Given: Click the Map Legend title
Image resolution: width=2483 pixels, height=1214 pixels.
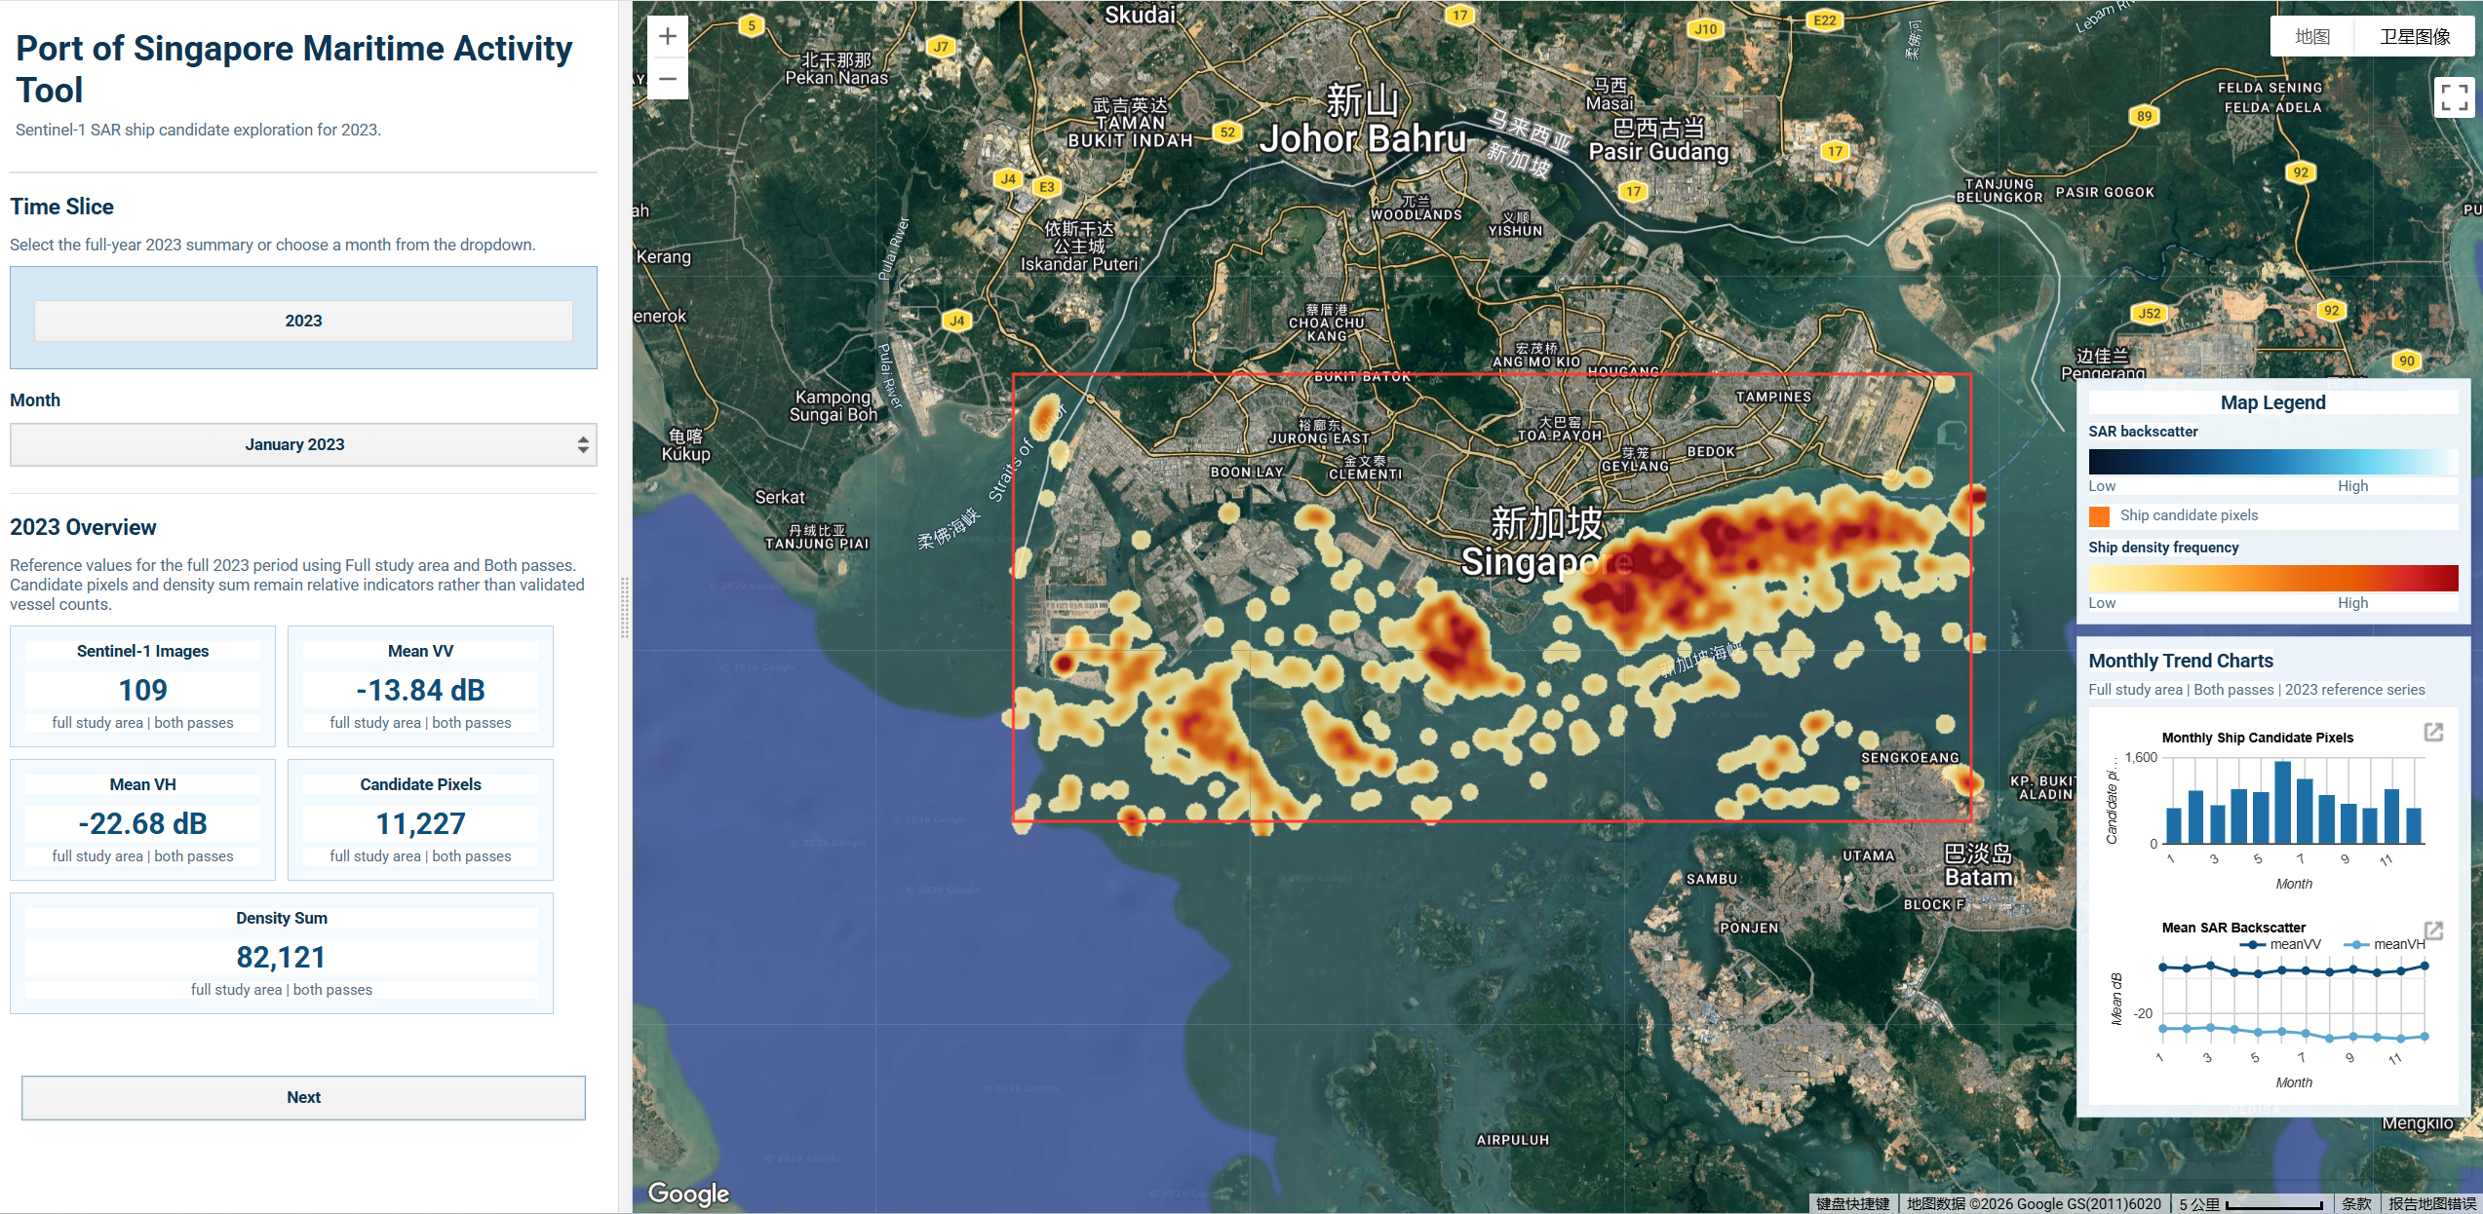Looking at the screenshot, I should pyautogui.click(x=2272, y=402).
